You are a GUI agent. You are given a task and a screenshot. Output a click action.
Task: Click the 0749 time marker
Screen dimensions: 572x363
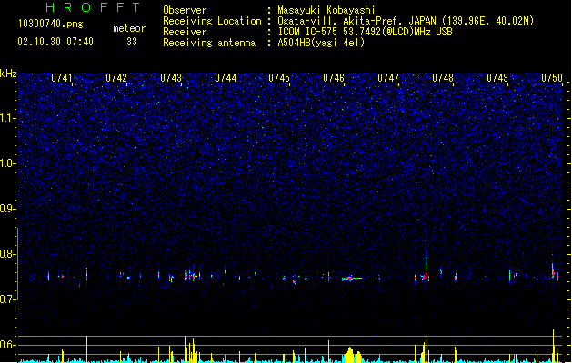tap(497, 78)
